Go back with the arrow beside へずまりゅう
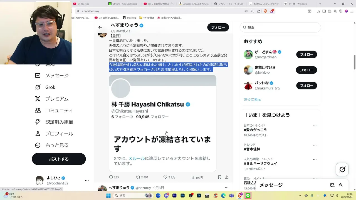 coord(100,27)
